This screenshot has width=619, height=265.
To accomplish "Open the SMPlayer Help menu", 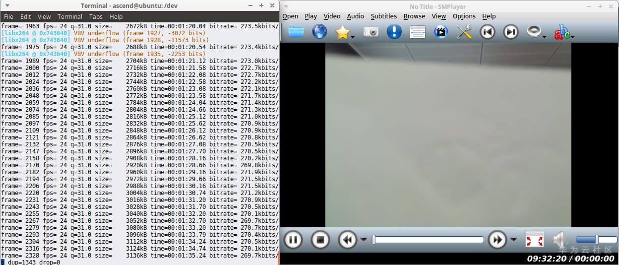I will (x=489, y=16).
